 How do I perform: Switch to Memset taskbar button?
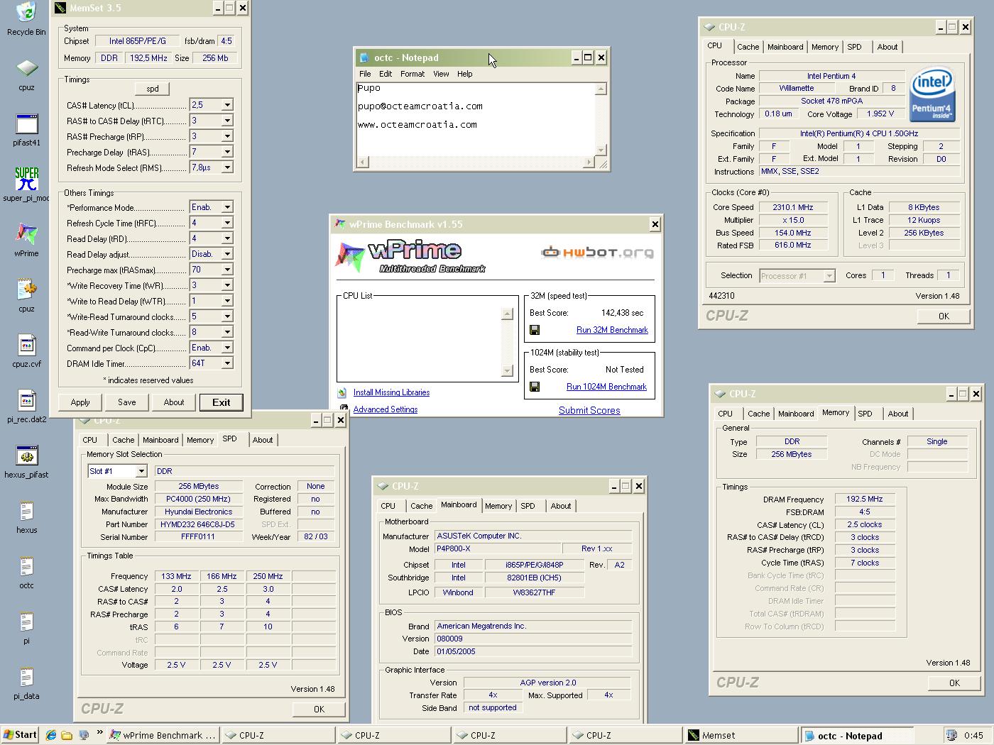click(x=741, y=736)
